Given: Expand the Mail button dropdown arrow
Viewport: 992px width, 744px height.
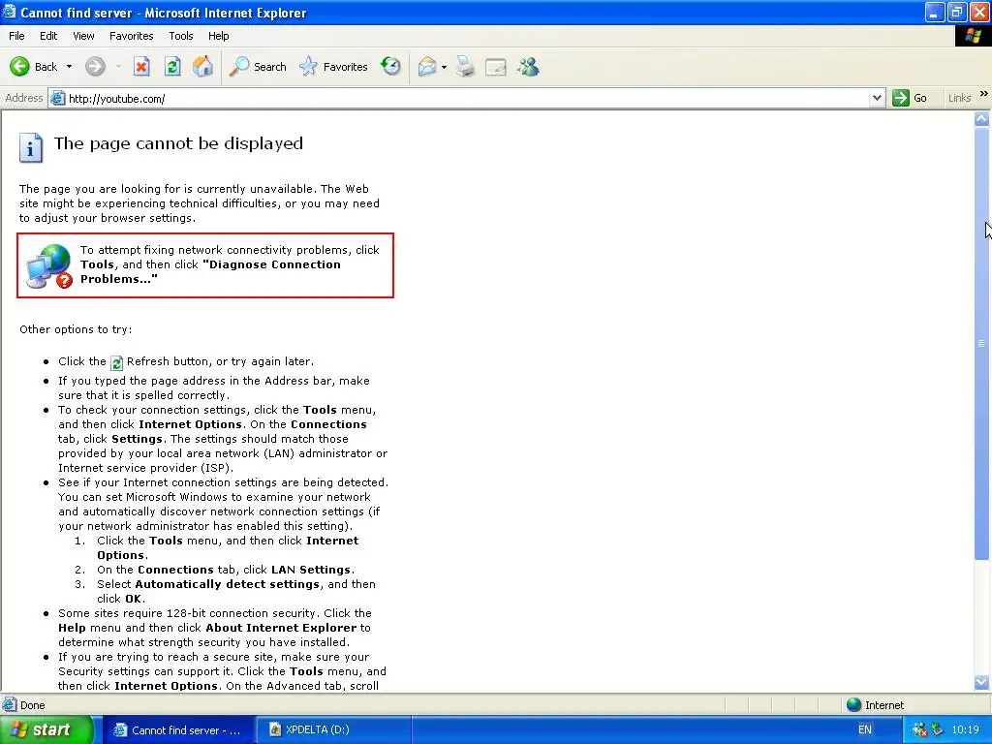Looking at the screenshot, I should (444, 67).
